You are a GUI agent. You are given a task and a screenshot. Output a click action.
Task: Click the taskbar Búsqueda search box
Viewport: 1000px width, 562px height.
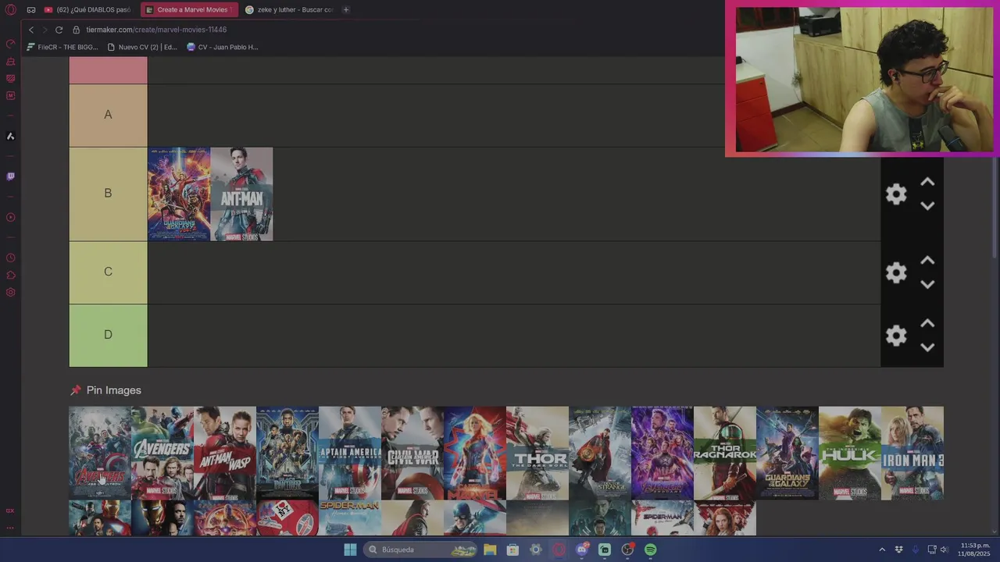click(x=420, y=550)
